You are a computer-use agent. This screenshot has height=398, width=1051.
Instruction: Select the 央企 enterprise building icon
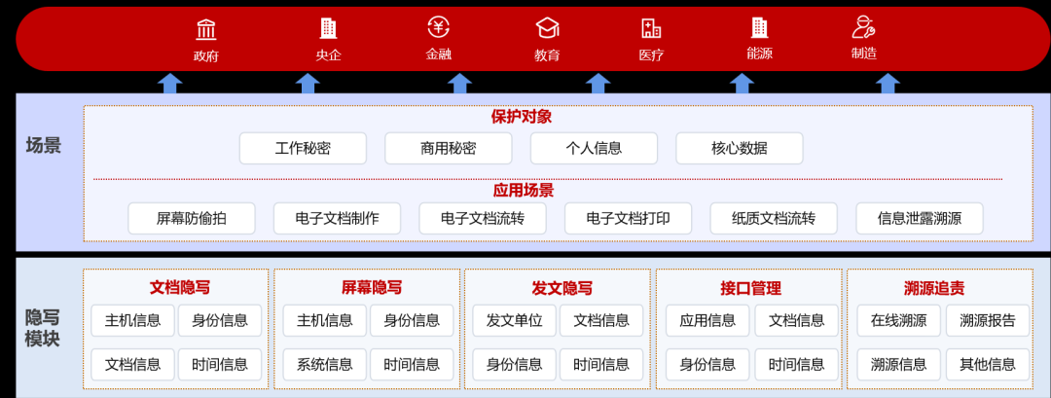[328, 29]
